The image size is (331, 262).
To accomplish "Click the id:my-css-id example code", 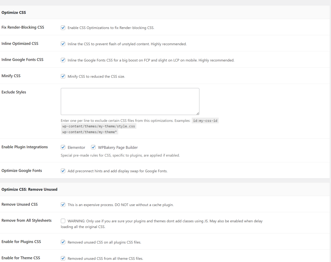I will pos(206,121).
